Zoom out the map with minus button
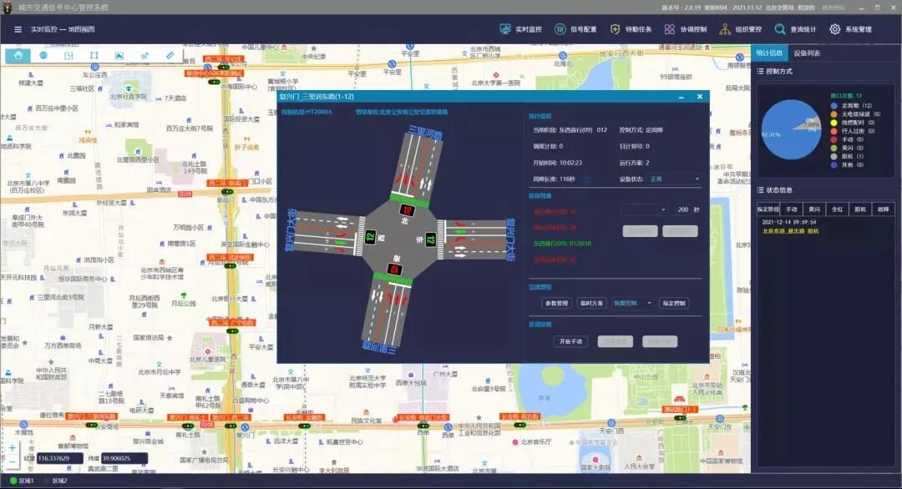Image resolution: width=902 pixels, height=489 pixels. (12, 462)
